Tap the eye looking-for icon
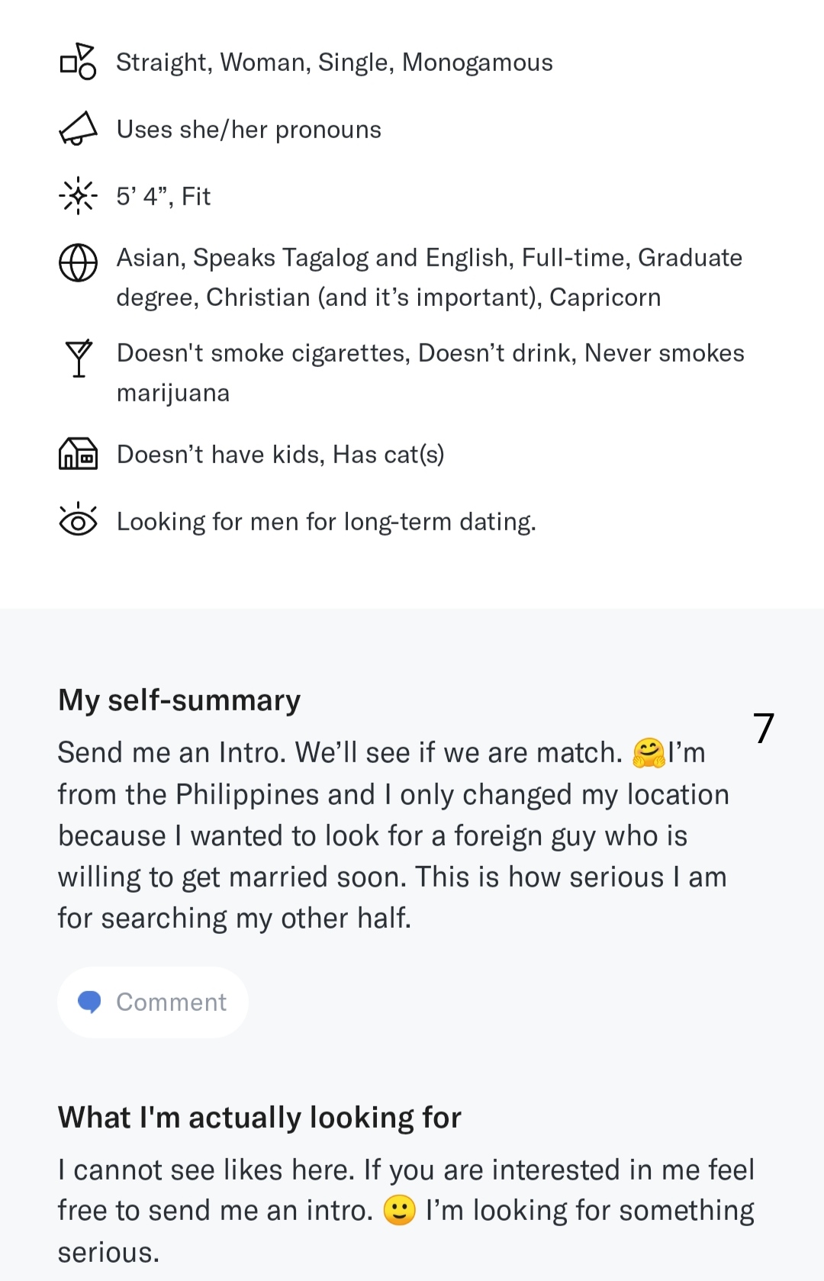 78,520
